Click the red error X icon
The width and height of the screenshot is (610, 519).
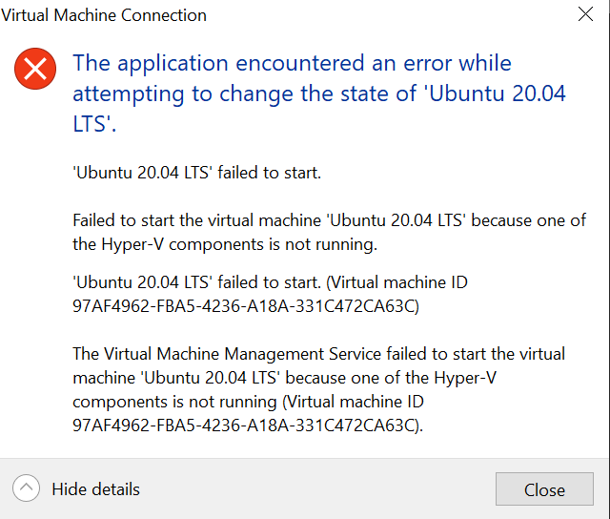(35, 69)
